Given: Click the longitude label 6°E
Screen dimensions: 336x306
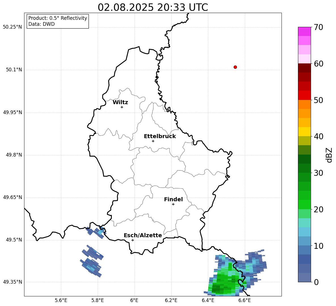Looking at the screenshot, I should 134,300.
